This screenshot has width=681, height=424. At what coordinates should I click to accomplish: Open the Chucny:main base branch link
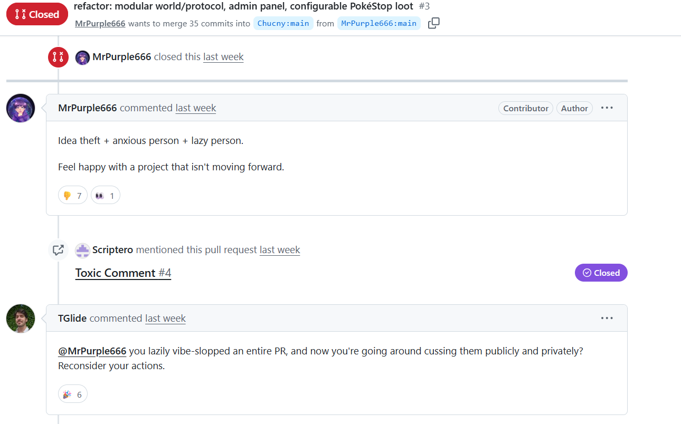pos(283,23)
